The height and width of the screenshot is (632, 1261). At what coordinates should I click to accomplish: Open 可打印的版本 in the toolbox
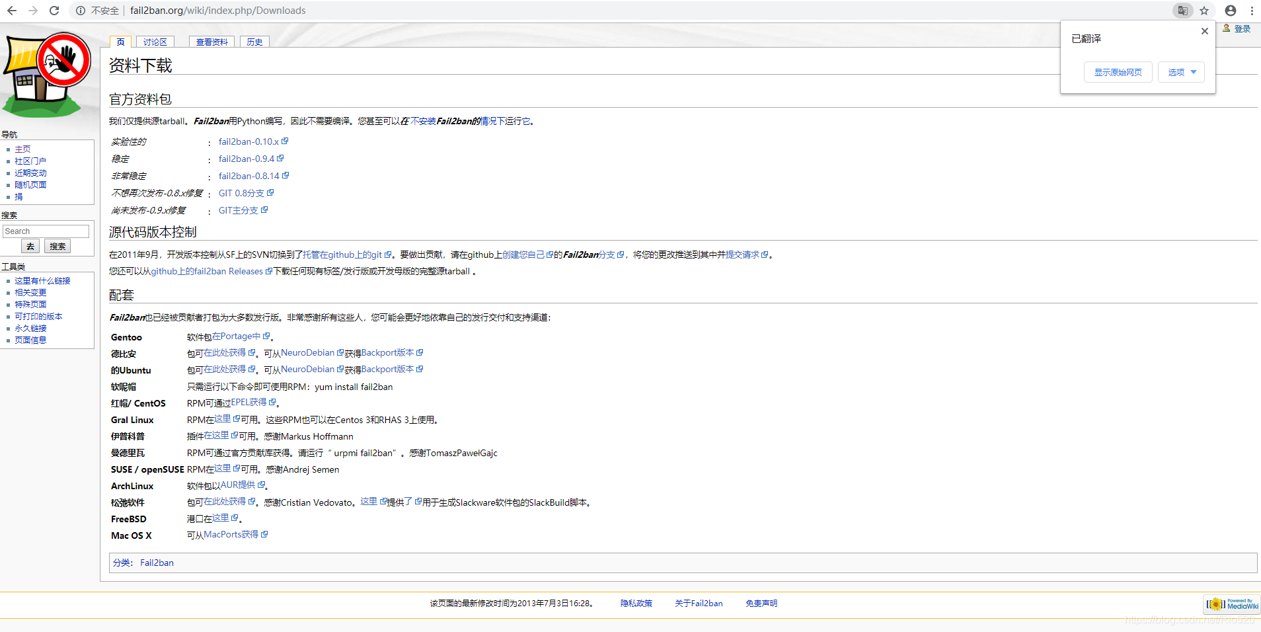point(38,317)
